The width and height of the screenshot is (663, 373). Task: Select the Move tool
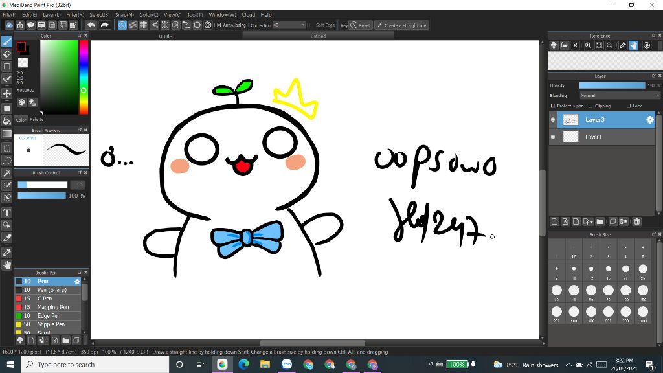[x=6, y=93]
